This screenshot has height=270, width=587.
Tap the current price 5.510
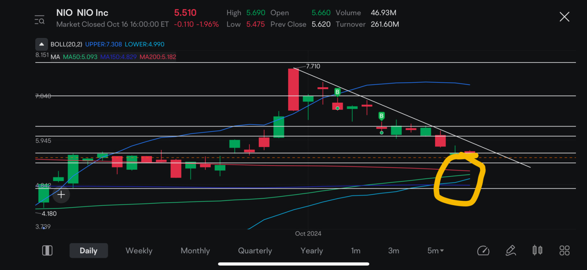(x=185, y=13)
